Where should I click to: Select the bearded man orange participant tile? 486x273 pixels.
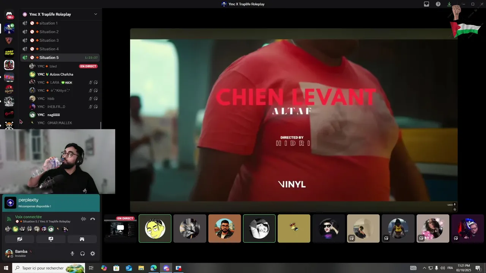tap(224, 229)
